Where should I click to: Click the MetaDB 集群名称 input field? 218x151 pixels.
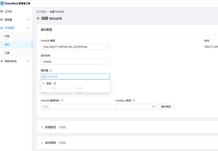click(x=75, y=106)
